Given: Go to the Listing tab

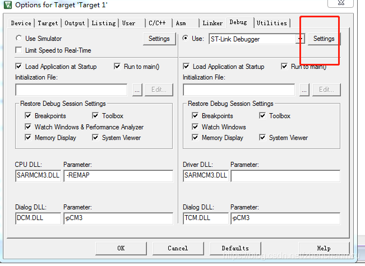Looking at the screenshot, I should pos(104,23).
